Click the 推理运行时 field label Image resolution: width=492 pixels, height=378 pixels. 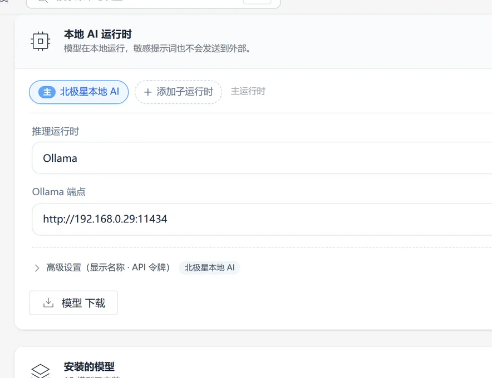[x=56, y=131]
